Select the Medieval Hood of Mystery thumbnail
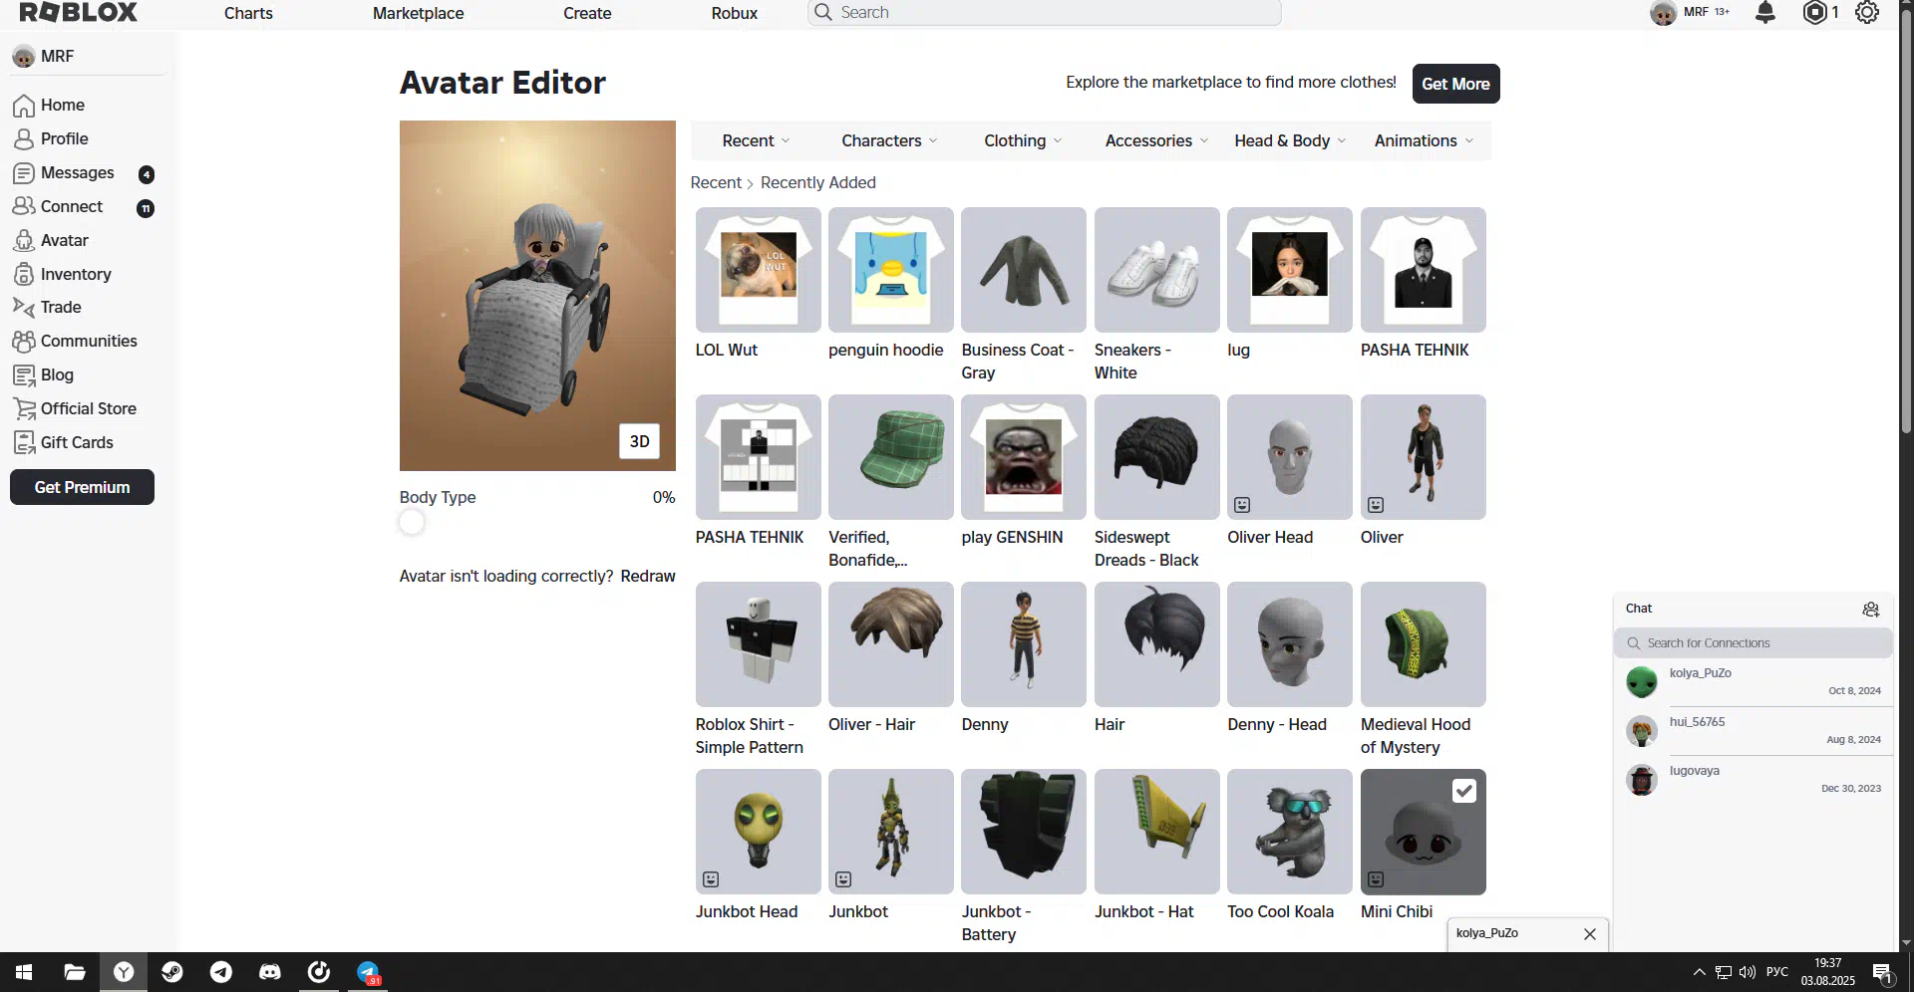 tap(1423, 644)
